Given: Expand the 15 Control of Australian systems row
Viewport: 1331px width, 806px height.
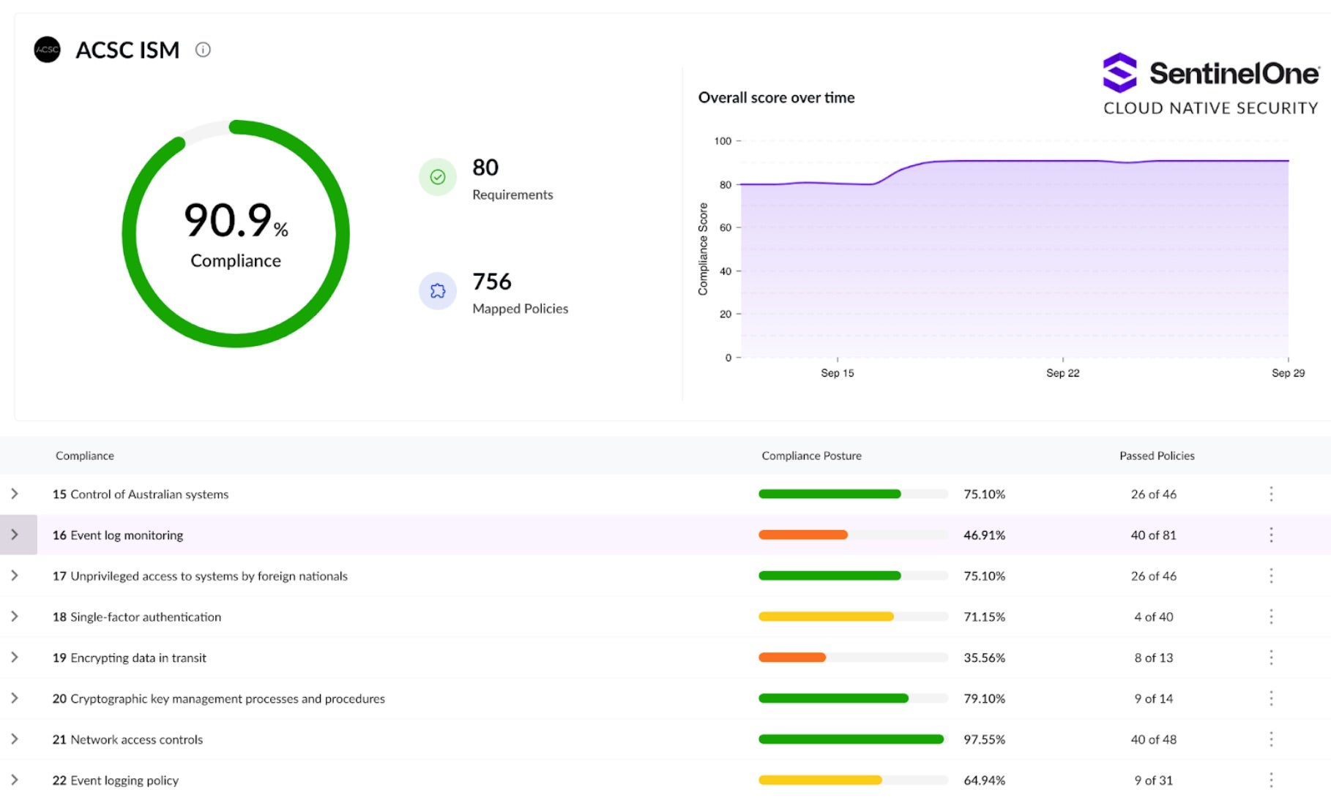Looking at the screenshot, I should 15,494.
